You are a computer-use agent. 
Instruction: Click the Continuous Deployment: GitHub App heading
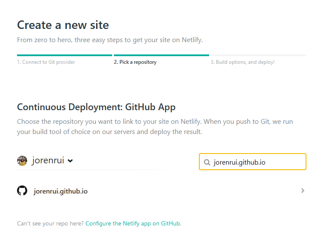point(96,107)
